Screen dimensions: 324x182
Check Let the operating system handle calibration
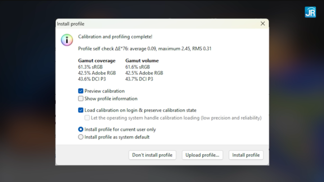coord(87,118)
